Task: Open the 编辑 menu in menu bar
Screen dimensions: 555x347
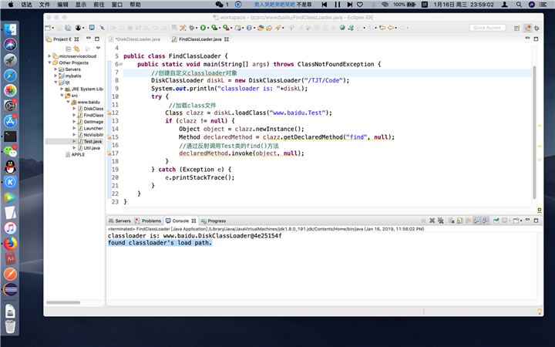Action: [62, 5]
